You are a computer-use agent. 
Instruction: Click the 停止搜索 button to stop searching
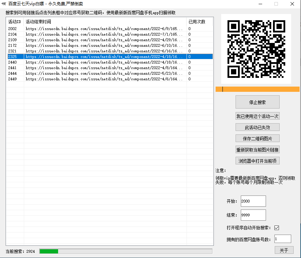coord(257,102)
